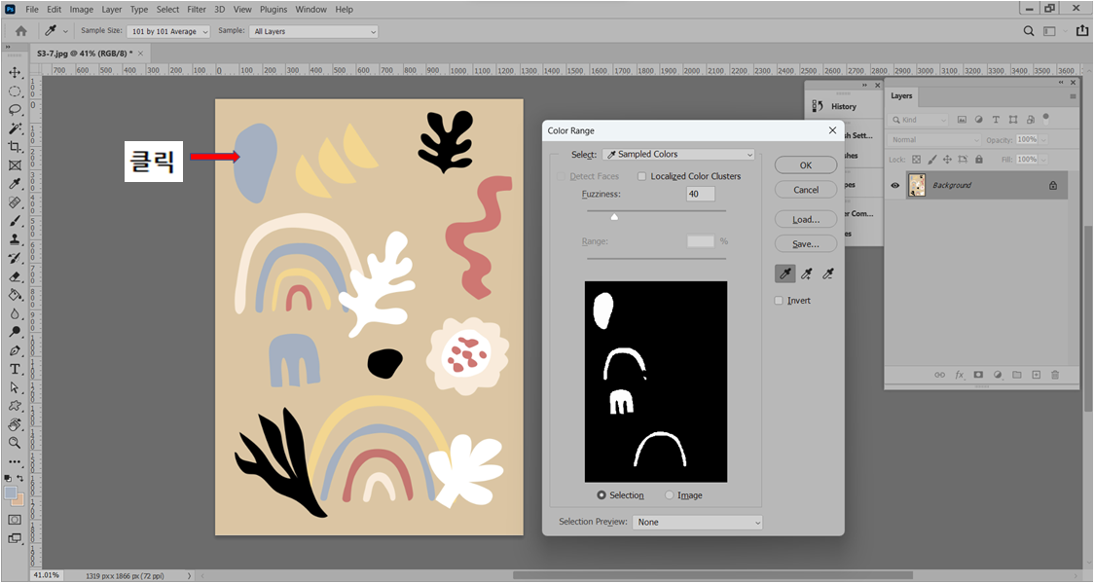The height and width of the screenshot is (583, 1094).
Task: Toggle type layer filter icon
Action: point(996,120)
